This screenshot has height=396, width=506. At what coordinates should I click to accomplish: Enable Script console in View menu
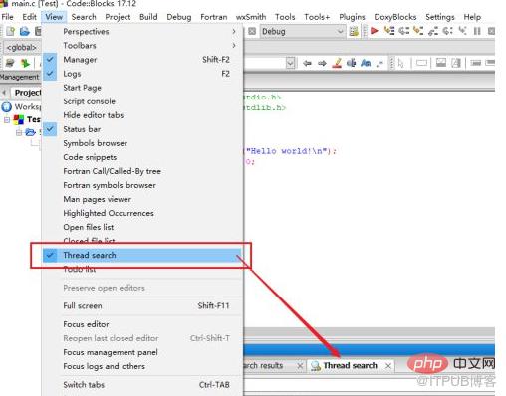pos(142,101)
